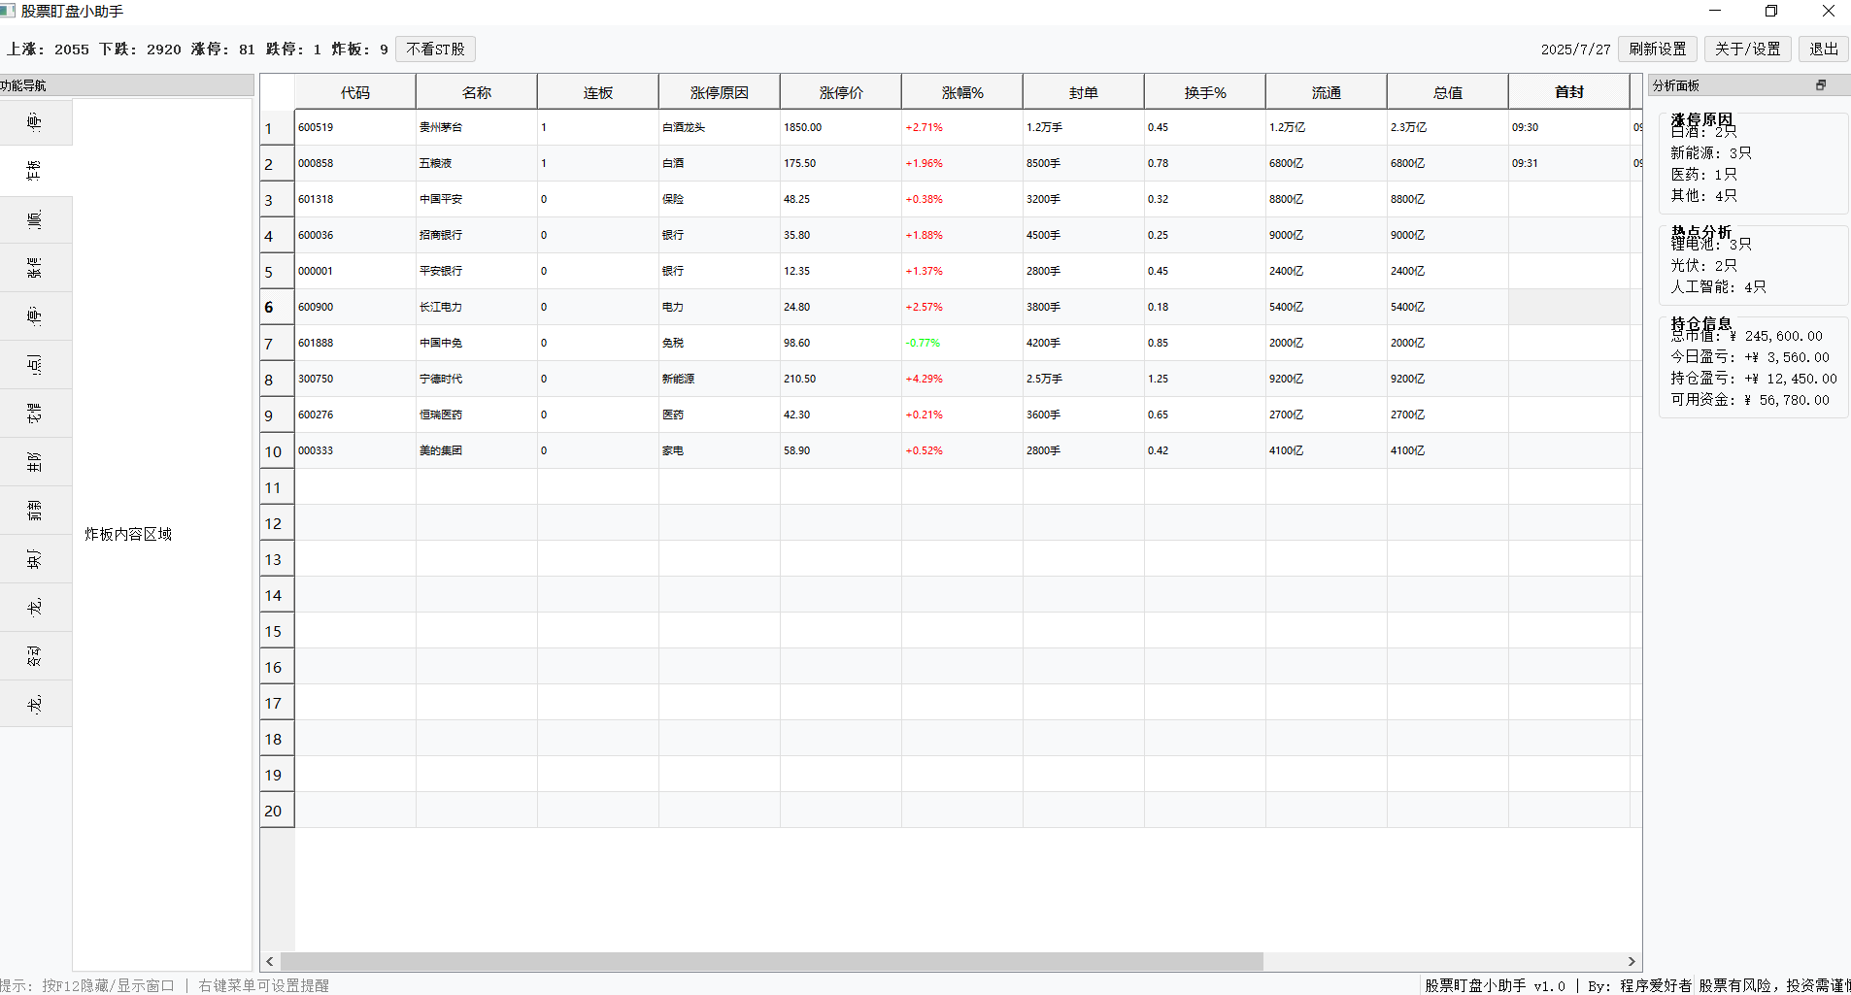Click the 五粮液 name cell
The image size is (1851, 995).
(x=477, y=163)
